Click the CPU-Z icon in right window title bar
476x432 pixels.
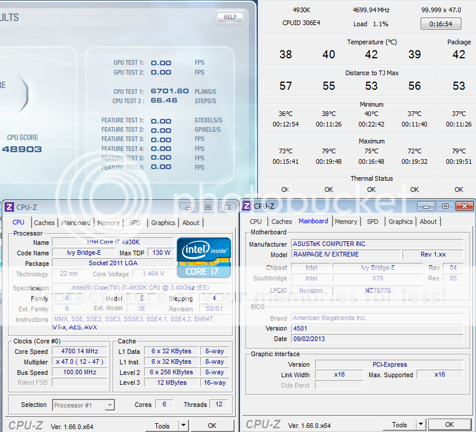(x=247, y=206)
